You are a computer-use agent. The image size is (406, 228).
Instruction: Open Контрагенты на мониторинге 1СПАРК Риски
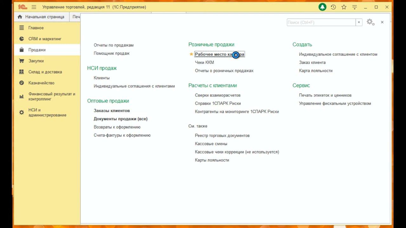[x=237, y=112]
